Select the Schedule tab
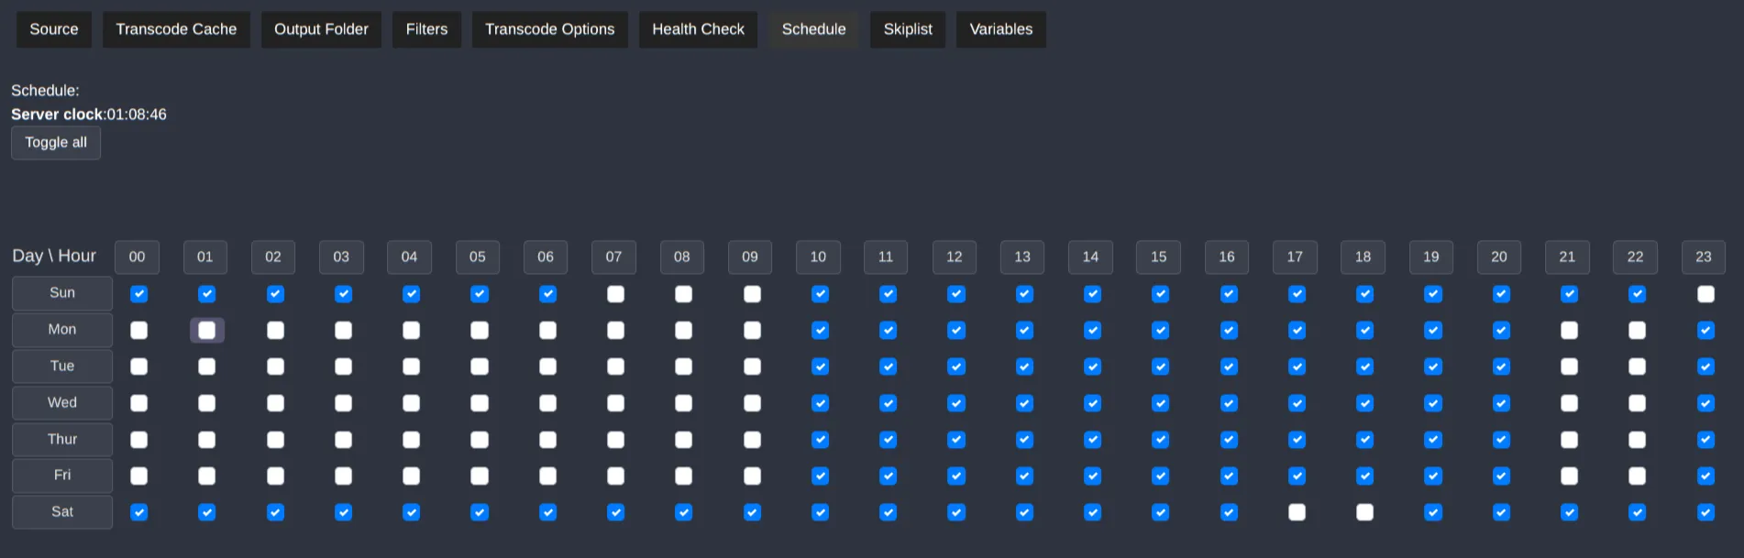1744x558 pixels. pyautogui.click(x=813, y=29)
